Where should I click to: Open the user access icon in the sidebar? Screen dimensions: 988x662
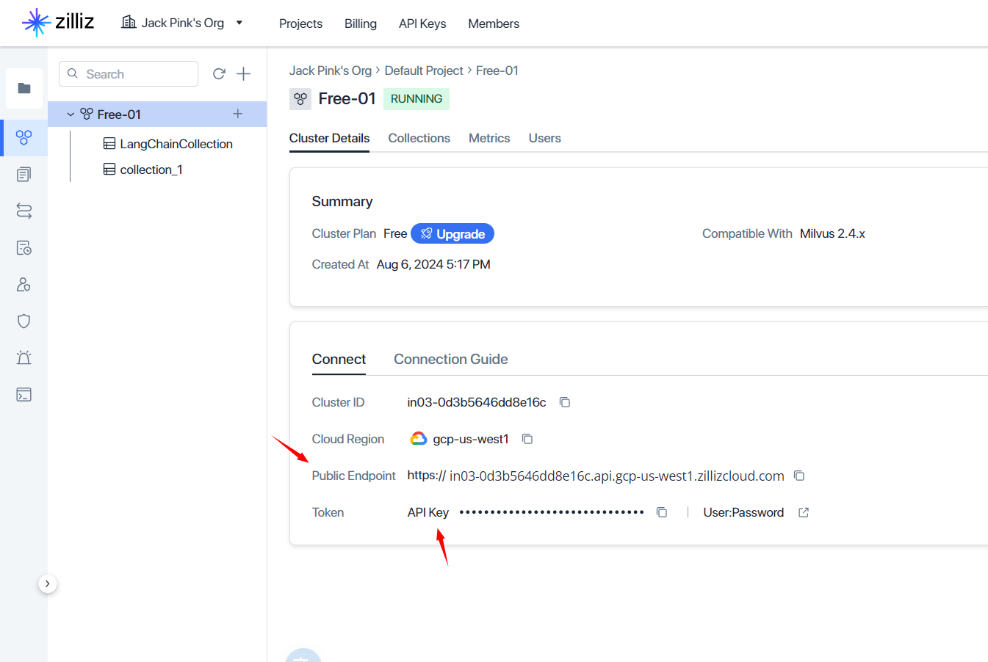pyautogui.click(x=24, y=285)
